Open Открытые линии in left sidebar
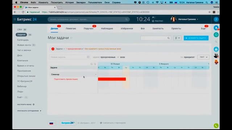Screen dimensions: 232x130 [26, 76]
